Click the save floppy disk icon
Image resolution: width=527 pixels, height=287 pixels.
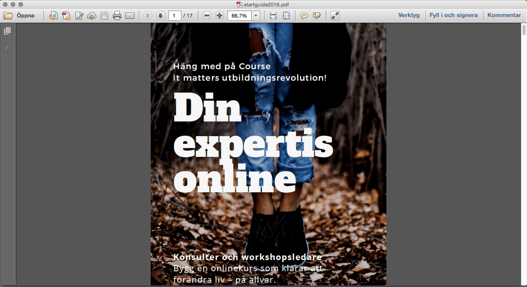pos(105,16)
